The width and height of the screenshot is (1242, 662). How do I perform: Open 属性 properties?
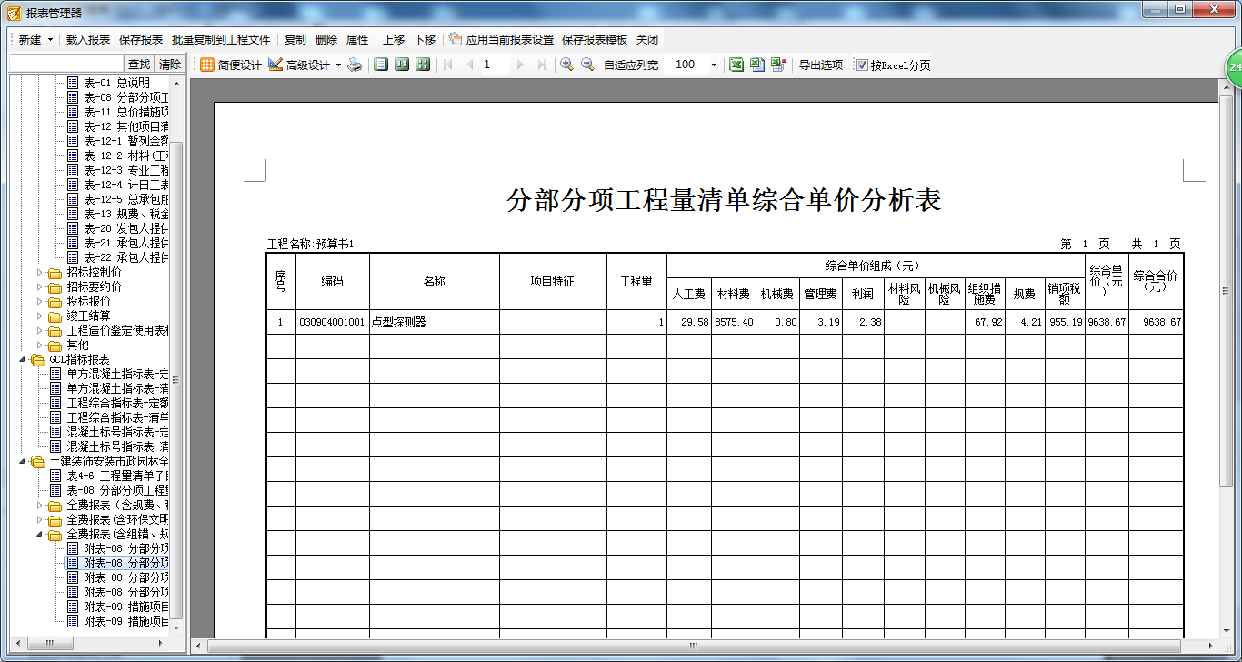357,40
